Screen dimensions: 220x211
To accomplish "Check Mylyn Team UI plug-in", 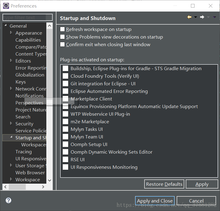I will coord(65,137).
